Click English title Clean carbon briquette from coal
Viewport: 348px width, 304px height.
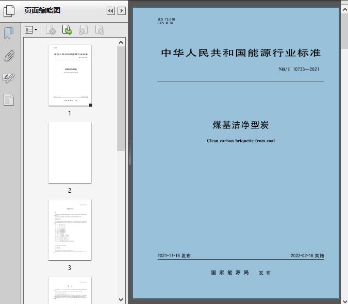241,141
